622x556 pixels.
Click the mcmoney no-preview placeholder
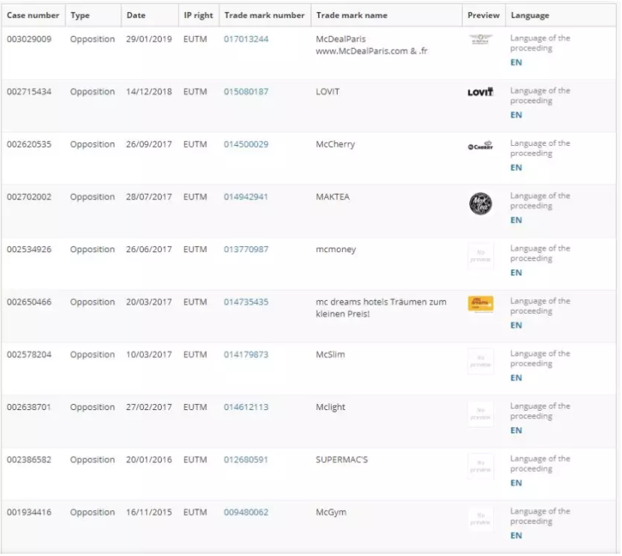click(x=481, y=256)
